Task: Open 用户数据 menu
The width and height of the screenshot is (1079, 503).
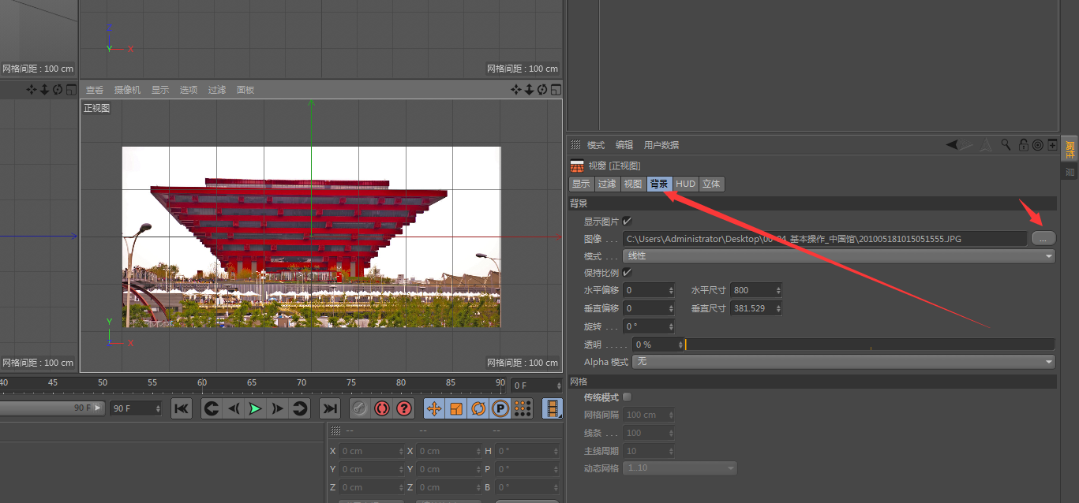Action: point(661,145)
